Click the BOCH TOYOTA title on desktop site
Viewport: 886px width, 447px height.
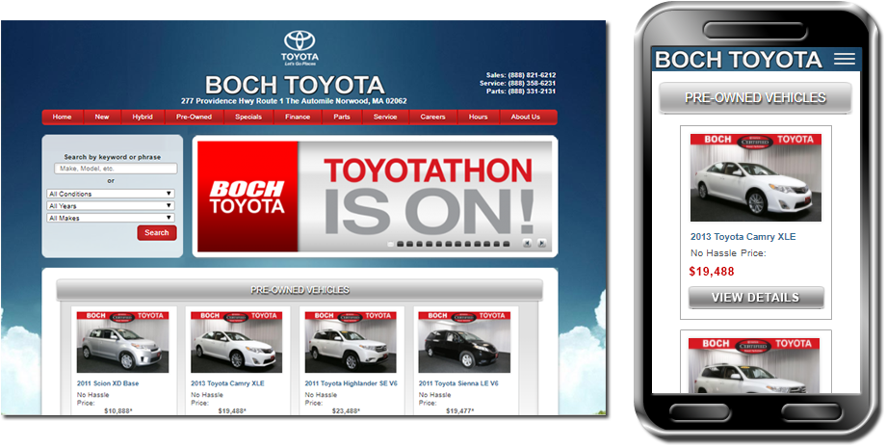[x=295, y=85]
